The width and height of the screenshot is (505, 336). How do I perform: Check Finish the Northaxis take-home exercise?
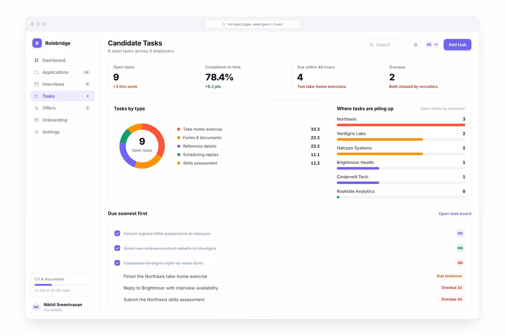tap(117, 276)
